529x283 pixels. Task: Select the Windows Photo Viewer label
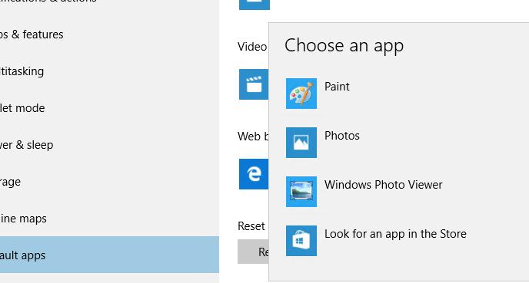click(383, 185)
